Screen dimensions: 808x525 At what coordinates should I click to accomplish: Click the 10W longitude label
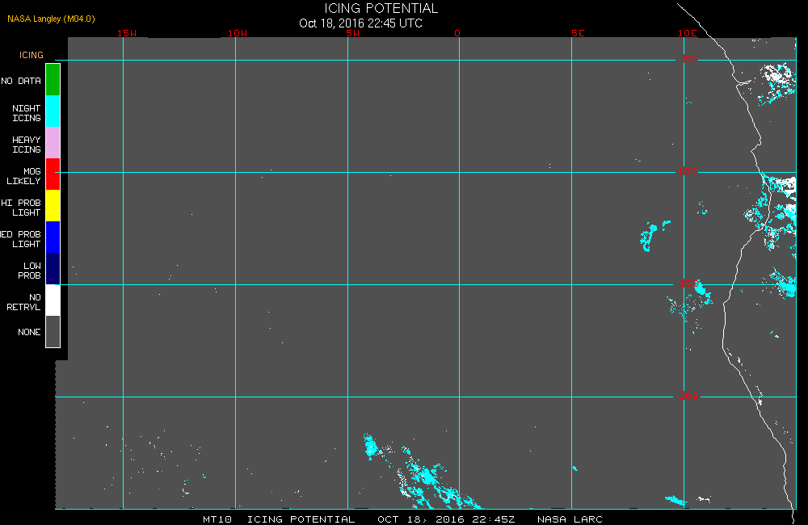click(x=238, y=33)
